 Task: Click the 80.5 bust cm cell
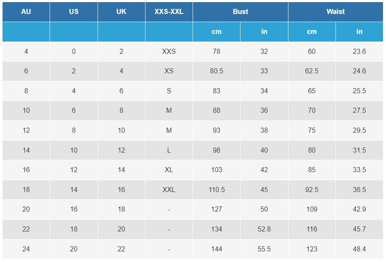(217, 71)
